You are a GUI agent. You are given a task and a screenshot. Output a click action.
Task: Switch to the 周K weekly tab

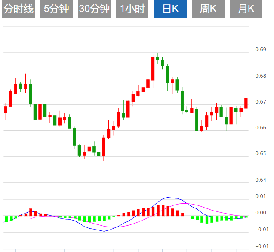[208, 9]
